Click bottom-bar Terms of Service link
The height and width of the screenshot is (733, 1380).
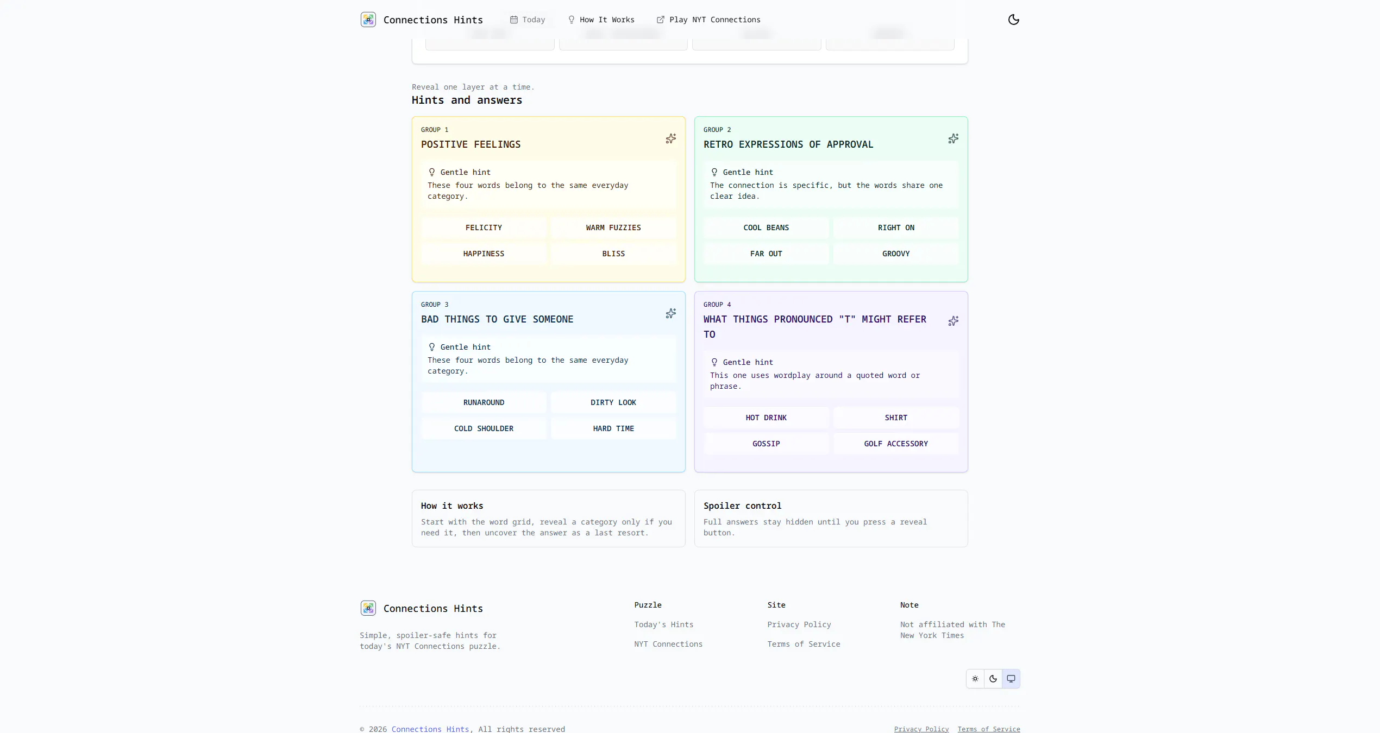coord(989,729)
